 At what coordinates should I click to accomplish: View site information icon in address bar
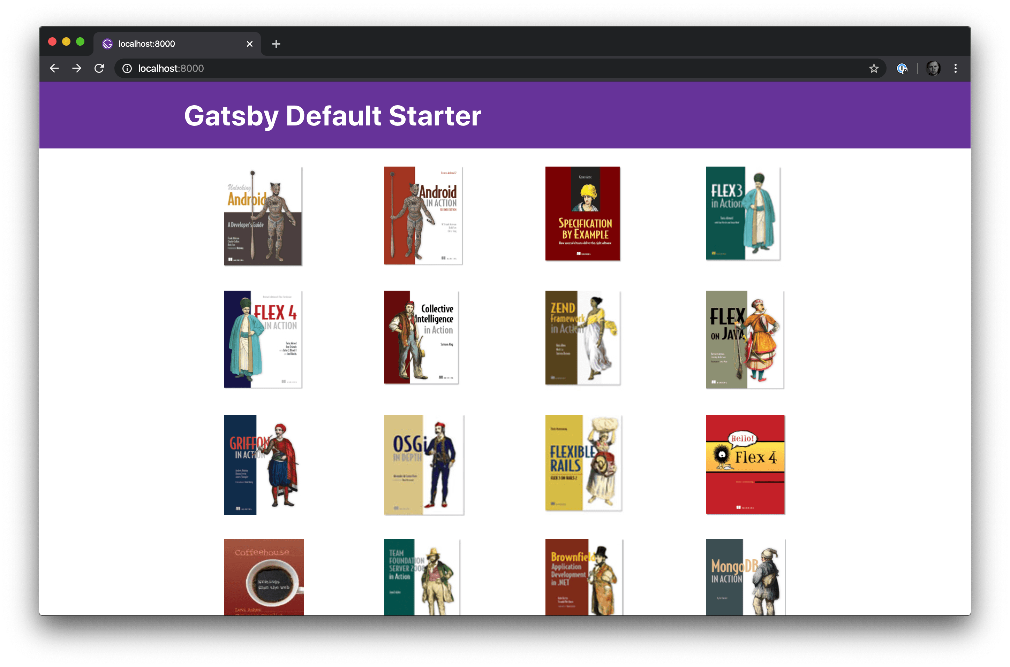click(x=127, y=69)
